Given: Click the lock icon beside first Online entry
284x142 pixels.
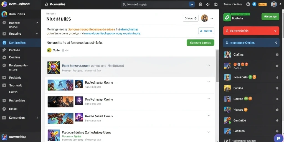Looking at the screenshot, I should 277,55.
